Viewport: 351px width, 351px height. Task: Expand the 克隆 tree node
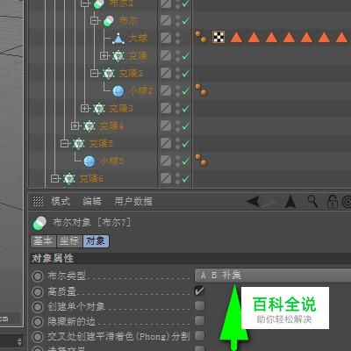point(104,55)
